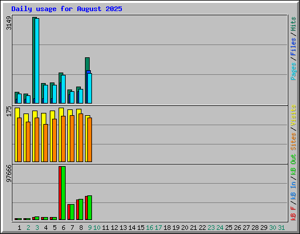Click the Sites legend label
The width and height of the screenshot is (300, 234).
(x=293, y=141)
